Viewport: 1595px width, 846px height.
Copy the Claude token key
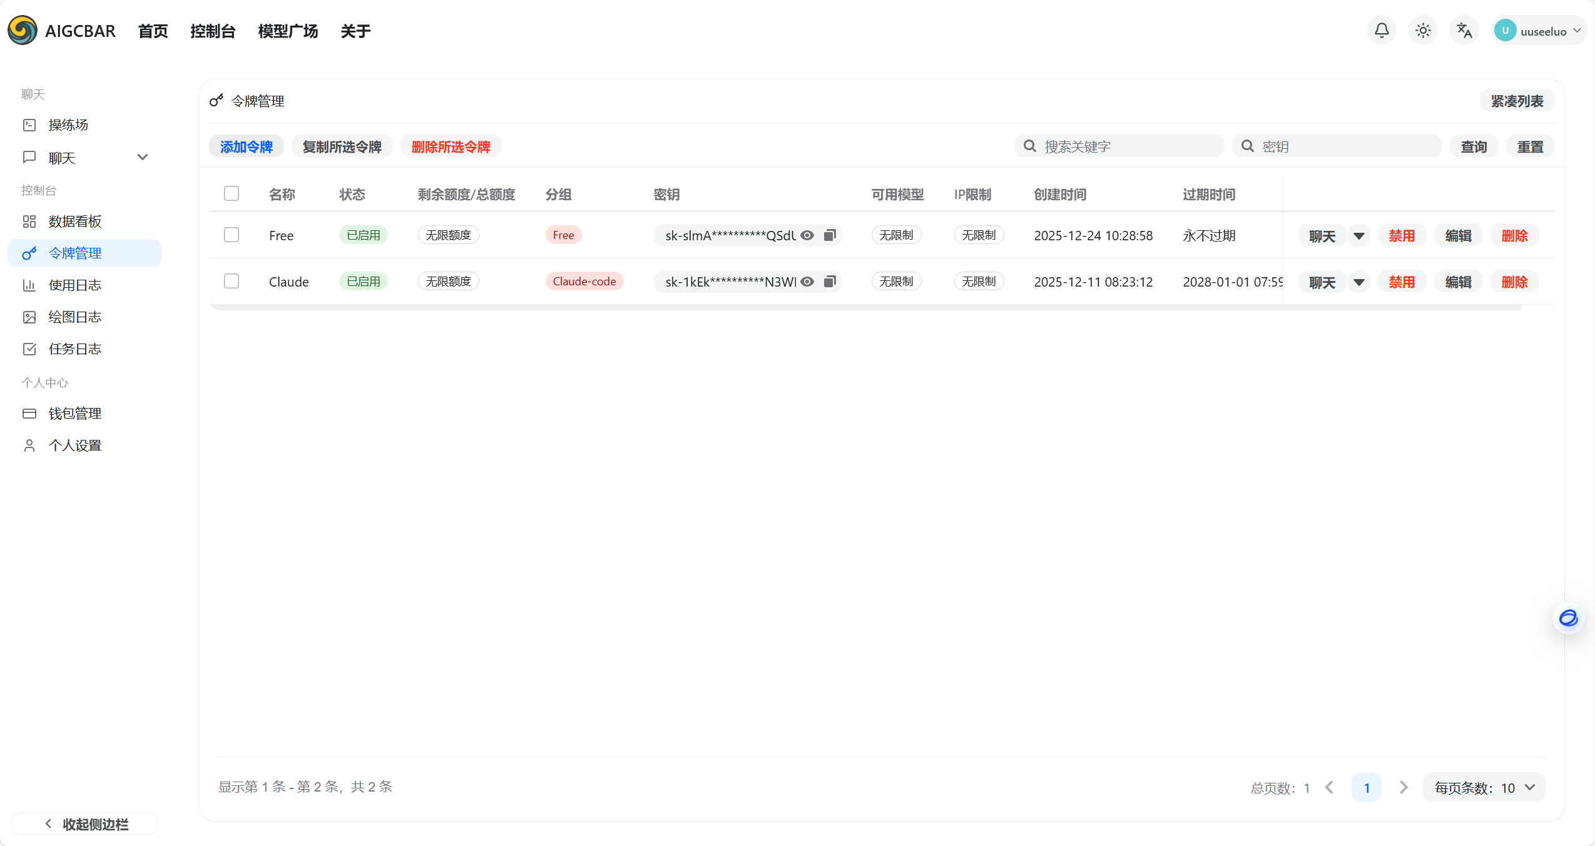tap(830, 282)
